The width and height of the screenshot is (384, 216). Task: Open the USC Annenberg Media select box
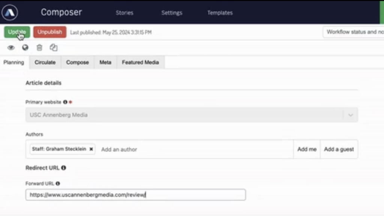pyautogui.click(x=192, y=115)
